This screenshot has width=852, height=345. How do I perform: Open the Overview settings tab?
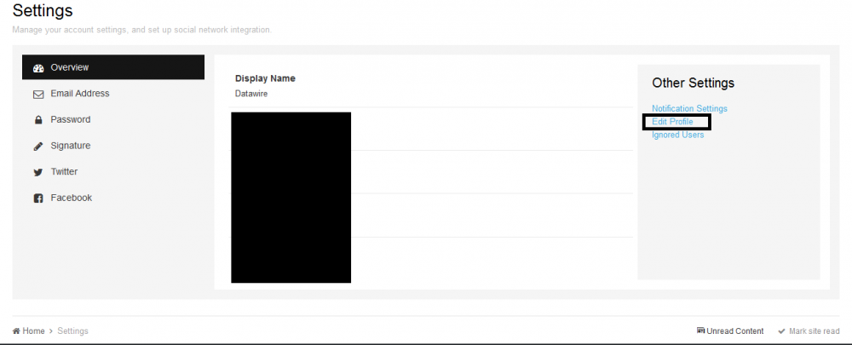coord(113,67)
